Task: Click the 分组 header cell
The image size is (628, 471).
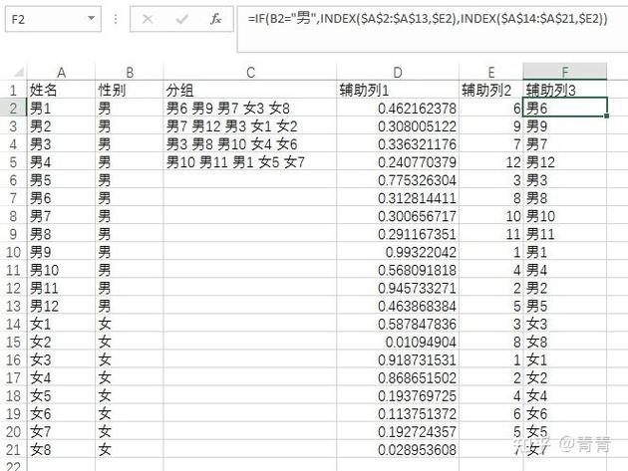Action: (250, 90)
